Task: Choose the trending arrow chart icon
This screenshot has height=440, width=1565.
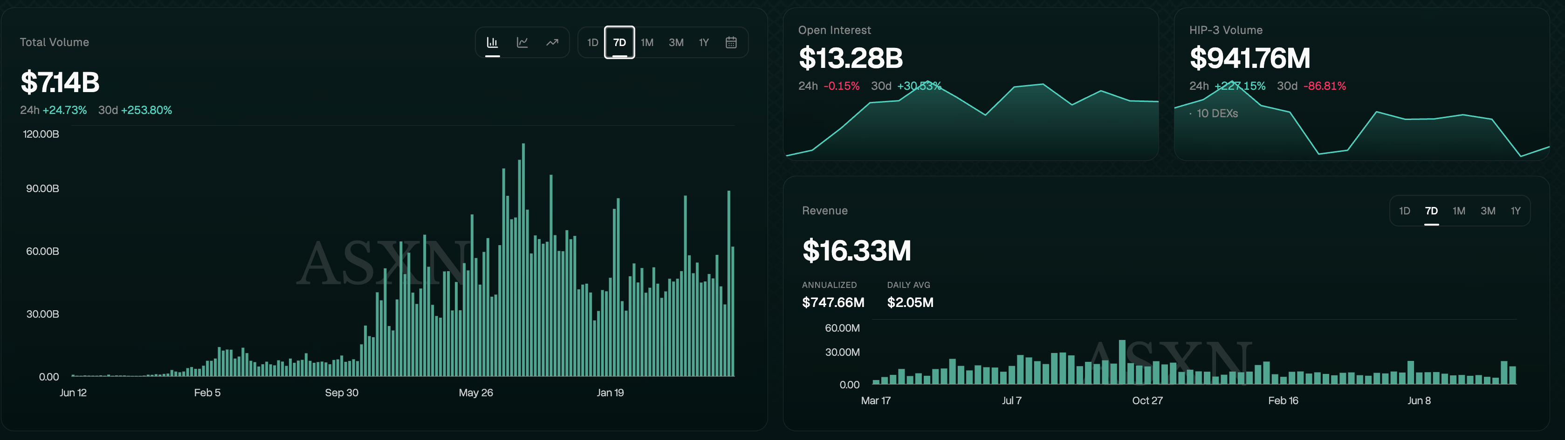Action: click(x=552, y=42)
